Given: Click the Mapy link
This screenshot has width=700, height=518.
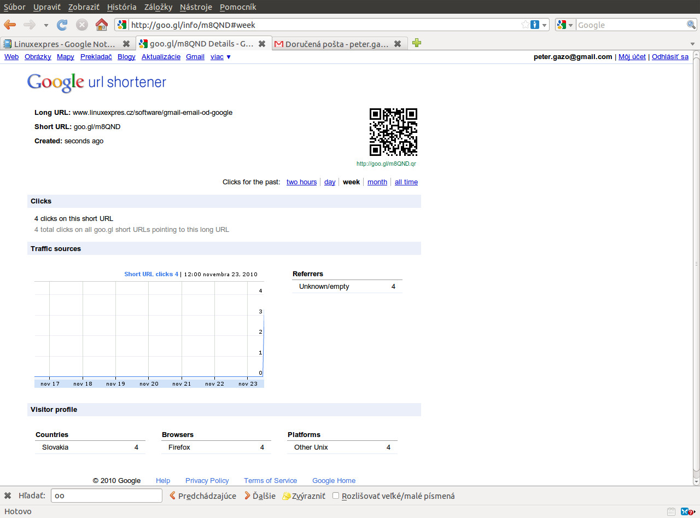Looking at the screenshot, I should (x=66, y=57).
